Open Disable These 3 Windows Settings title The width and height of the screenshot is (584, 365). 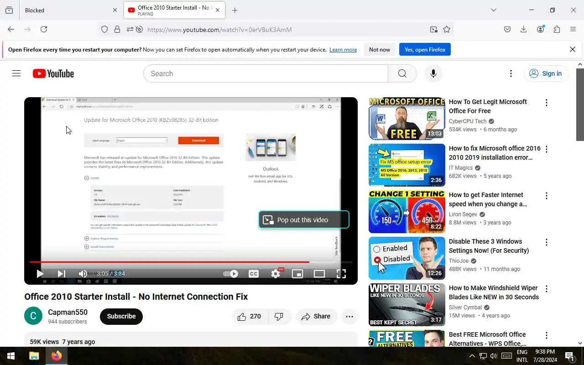click(489, 246)
